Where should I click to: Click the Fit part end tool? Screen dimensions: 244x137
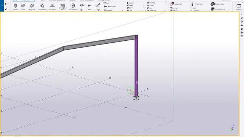point(197,4)
